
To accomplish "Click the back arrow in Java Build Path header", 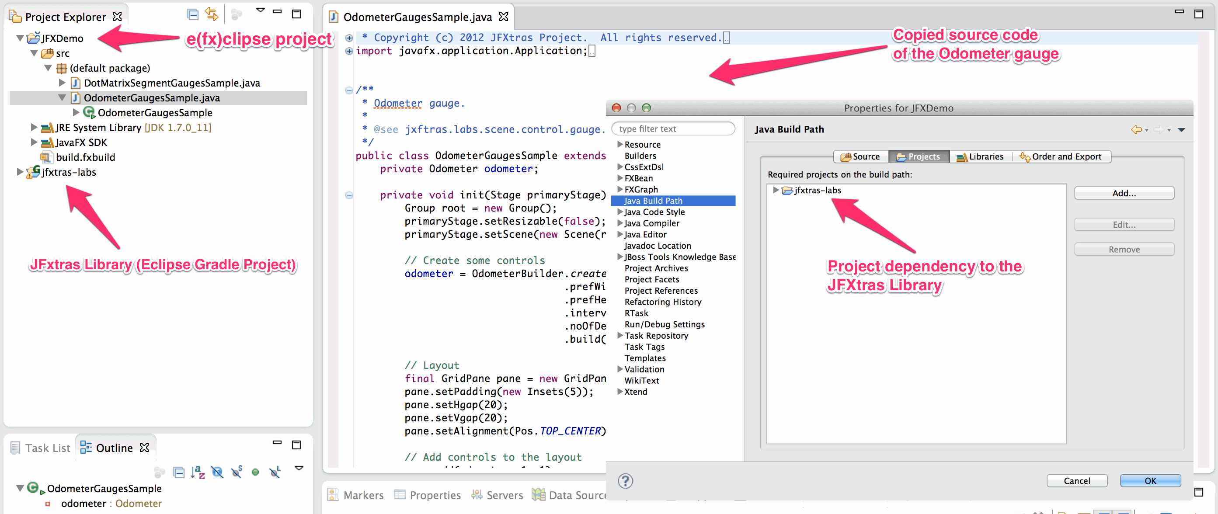I will point(1136,129).
